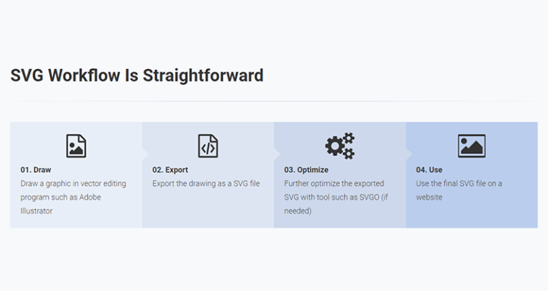Select the "01. Draw" step heading

[36, 170]
